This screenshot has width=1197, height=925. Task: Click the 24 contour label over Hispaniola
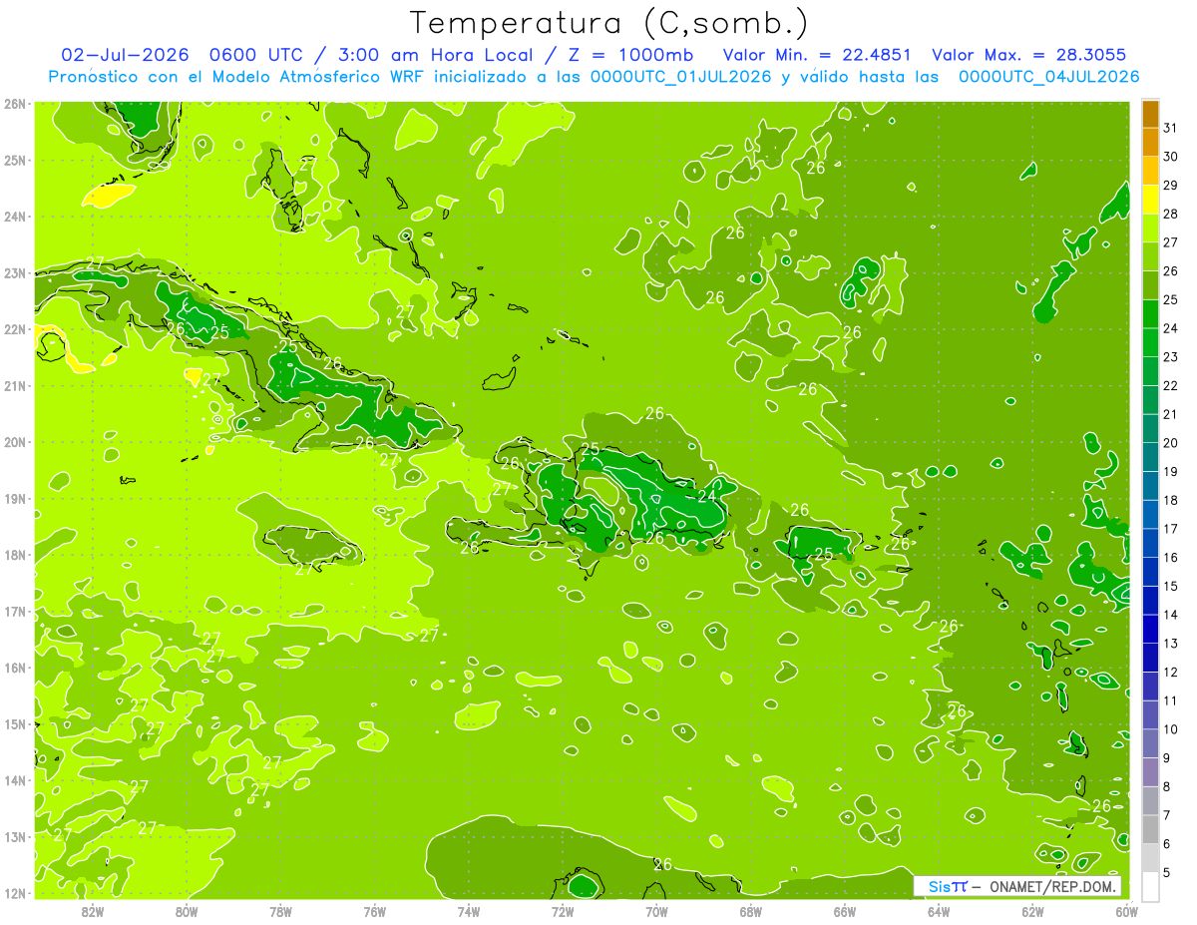[707, 496]
